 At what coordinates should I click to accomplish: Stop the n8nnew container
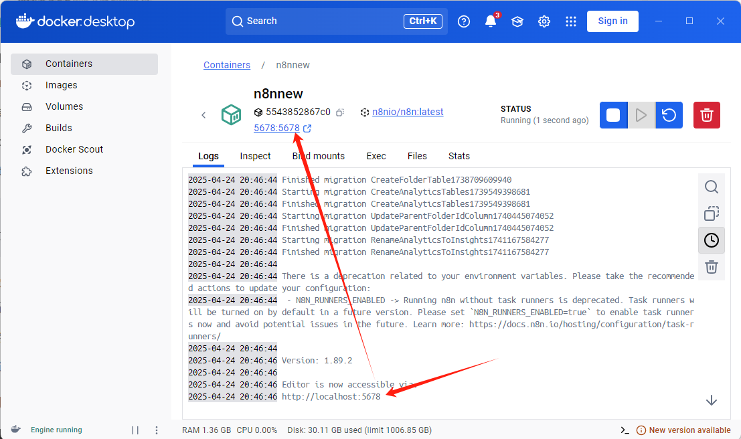(x=613, y=115)
